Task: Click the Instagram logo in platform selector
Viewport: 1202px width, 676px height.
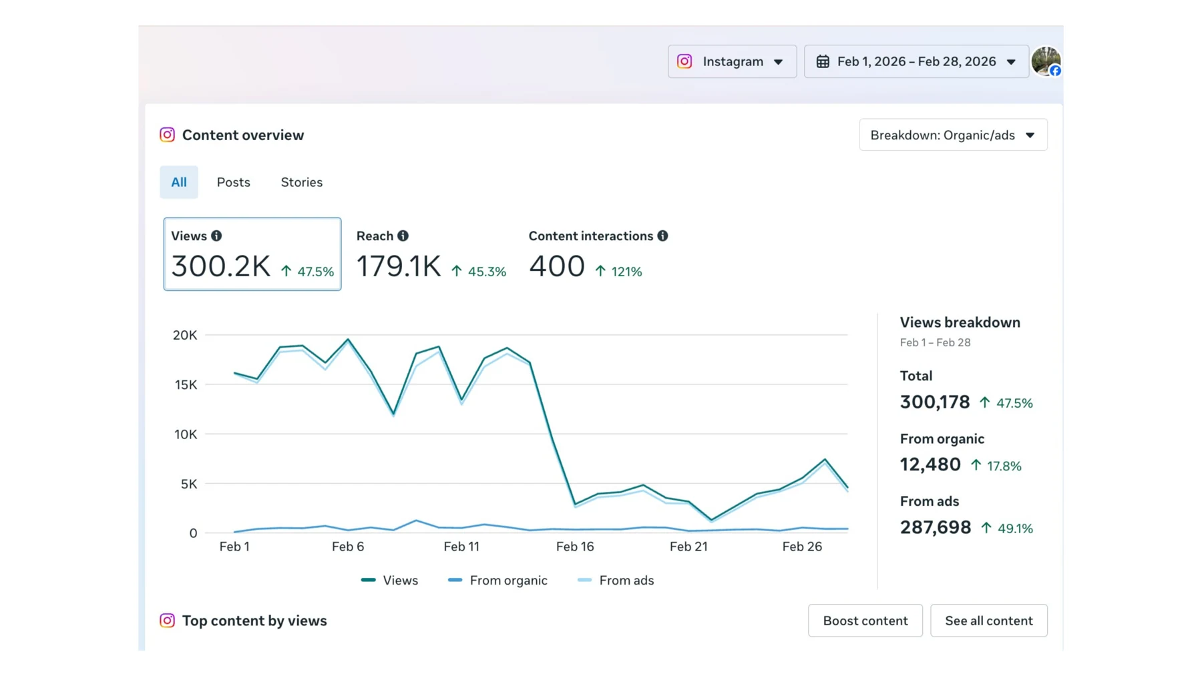Action: tap(684, 61)
